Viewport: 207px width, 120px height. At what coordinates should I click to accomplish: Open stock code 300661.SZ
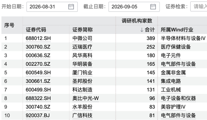coord(38,81)
